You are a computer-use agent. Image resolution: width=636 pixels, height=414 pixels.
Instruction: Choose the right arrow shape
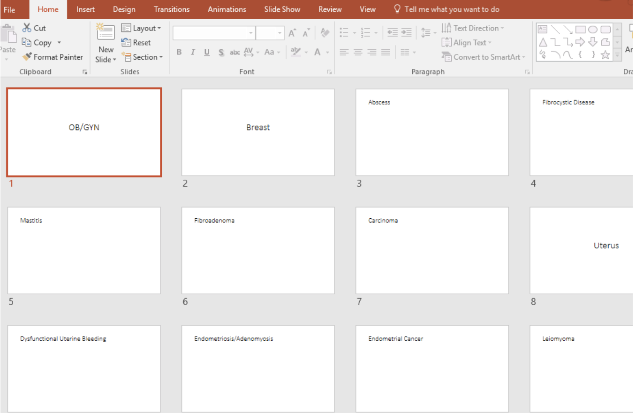pos(580,42)
